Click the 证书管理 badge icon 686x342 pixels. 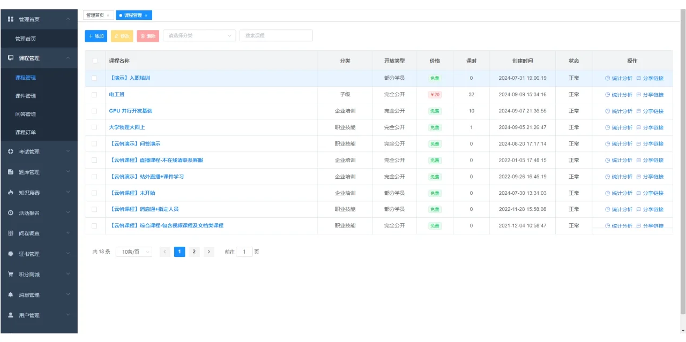(x=11, y=254)
